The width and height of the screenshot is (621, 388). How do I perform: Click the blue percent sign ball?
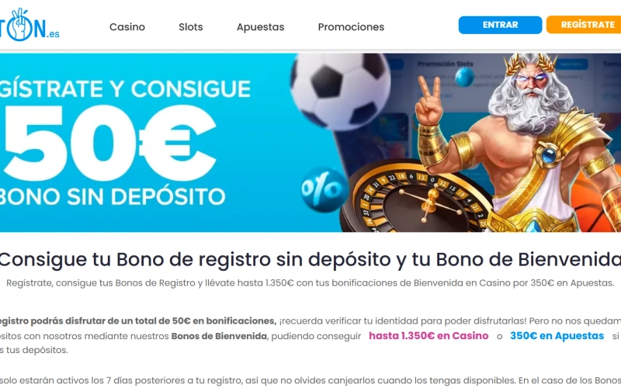click(x=324, y=189)
